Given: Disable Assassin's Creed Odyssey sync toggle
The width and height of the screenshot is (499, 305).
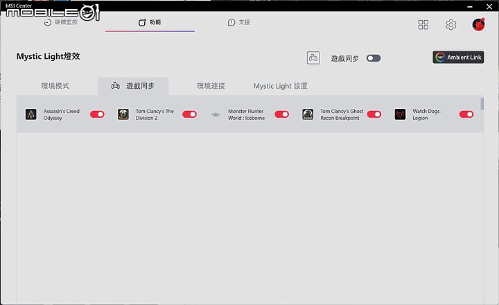Looking at the screenshot, I should click(97, 114).
